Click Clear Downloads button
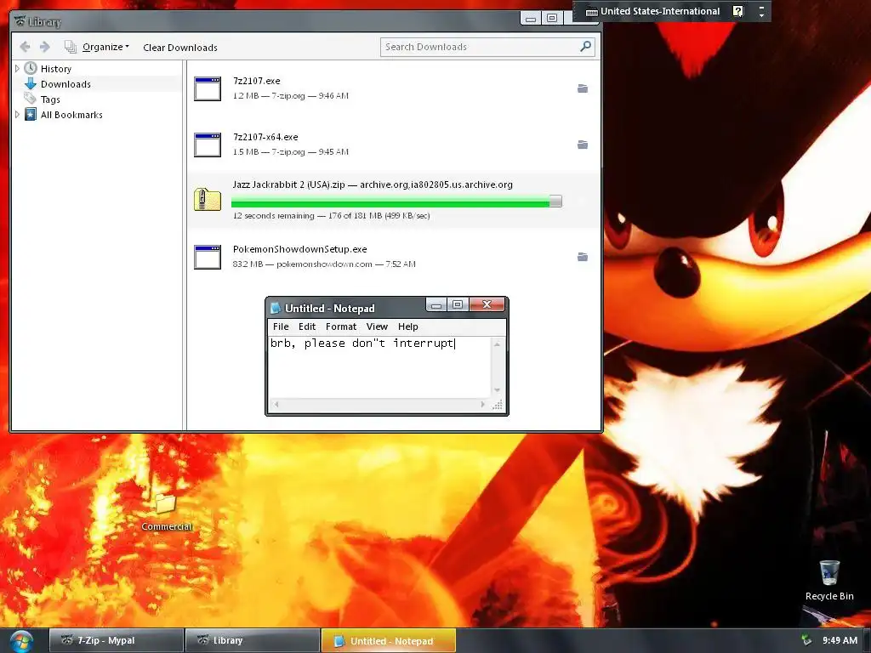The image size is (871, 653). [x=180, y=48]
